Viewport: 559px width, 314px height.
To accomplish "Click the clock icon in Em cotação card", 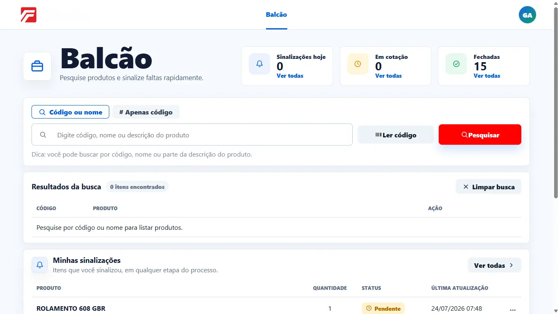I will 358,64.
